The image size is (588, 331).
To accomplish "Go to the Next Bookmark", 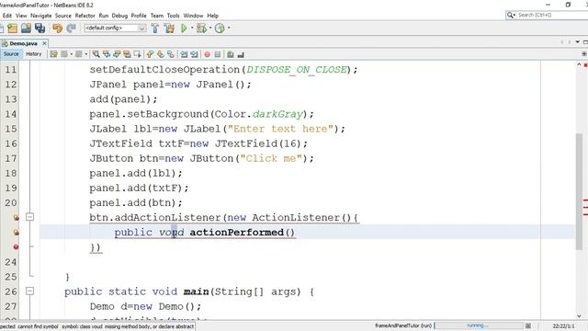I will point(161,54).
